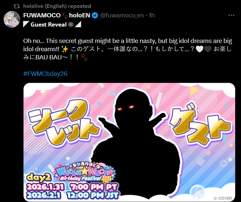Click the FUWAMOCO profile avatar

click(x=12, y=19)
